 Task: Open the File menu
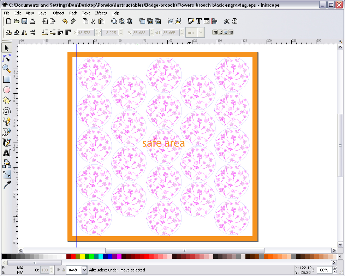tap(7, 13)
